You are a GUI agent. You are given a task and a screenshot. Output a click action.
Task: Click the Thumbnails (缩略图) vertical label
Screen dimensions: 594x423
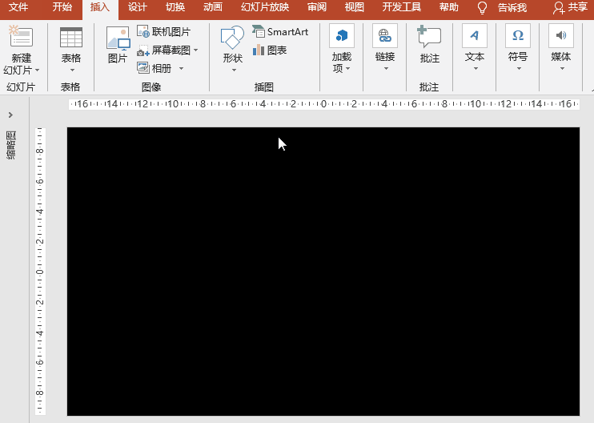[x=11, y=145]
